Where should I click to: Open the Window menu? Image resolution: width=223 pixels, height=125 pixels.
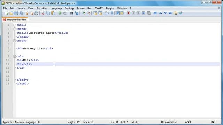point(122,8)
